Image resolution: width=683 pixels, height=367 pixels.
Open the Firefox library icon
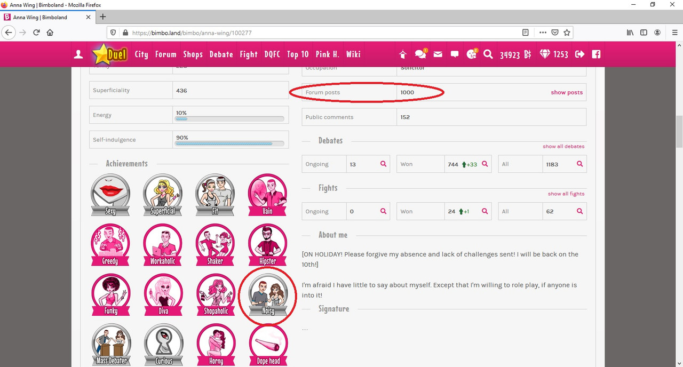[630, 33]
